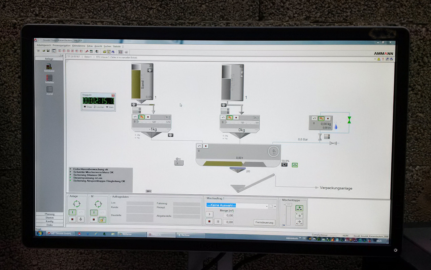This screenshot has width=431, height=270.
Task: Open the Extras menu
Action: click(90, 46)
